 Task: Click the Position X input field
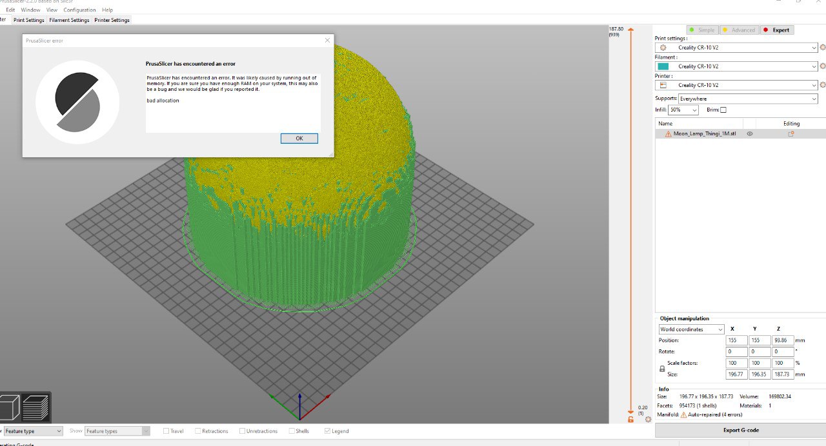737,340
